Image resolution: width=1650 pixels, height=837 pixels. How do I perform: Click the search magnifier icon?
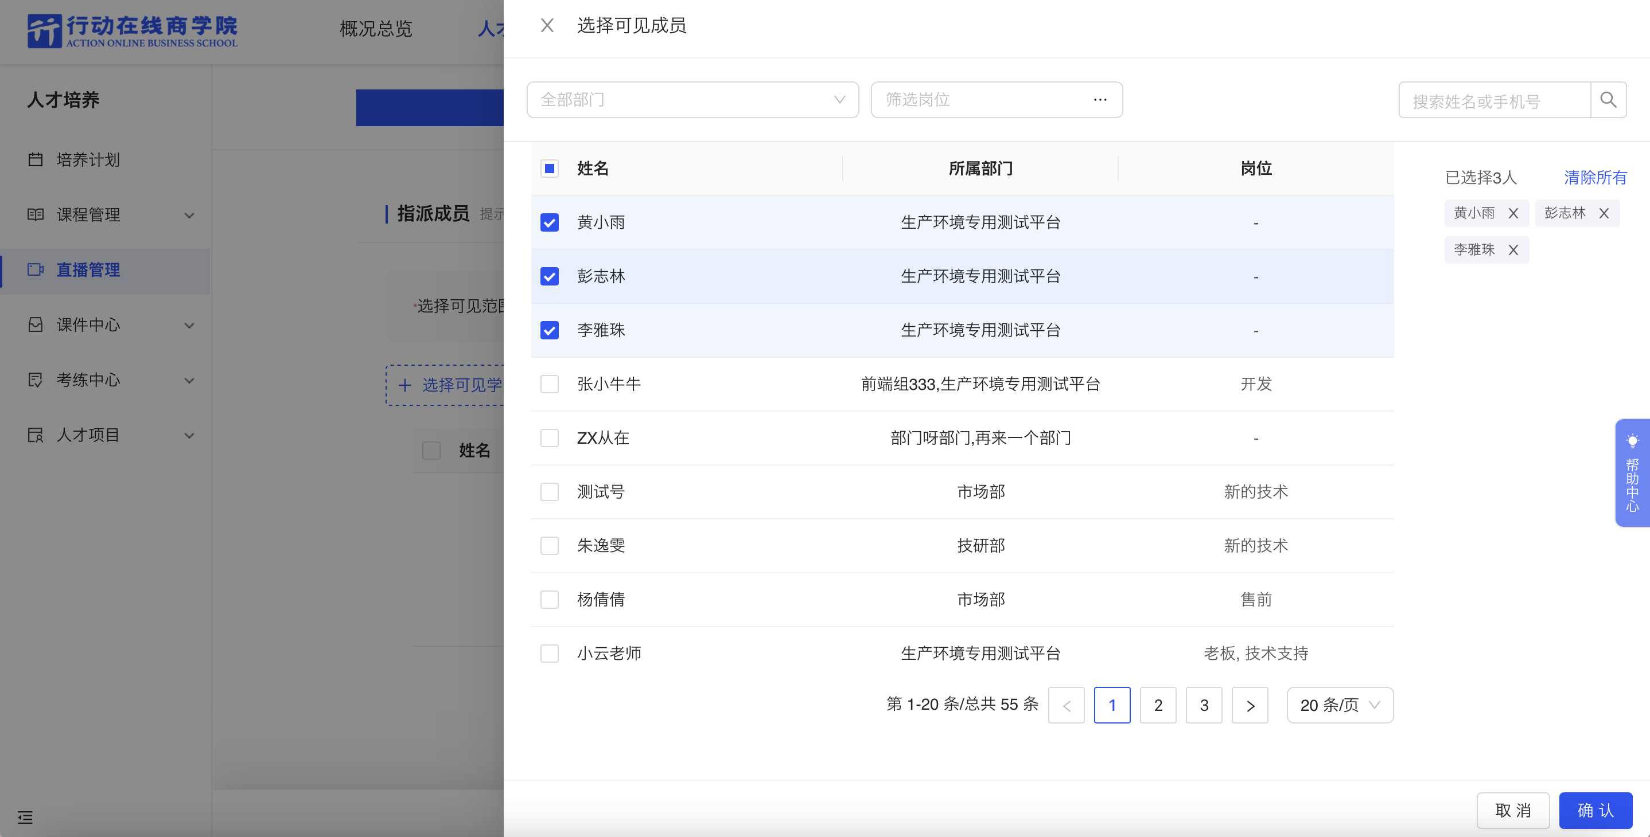click(1608, 100)
